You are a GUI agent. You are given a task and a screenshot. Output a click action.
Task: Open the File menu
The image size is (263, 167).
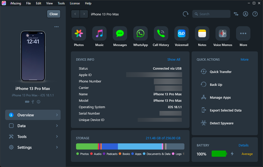(x=29, y=3)
